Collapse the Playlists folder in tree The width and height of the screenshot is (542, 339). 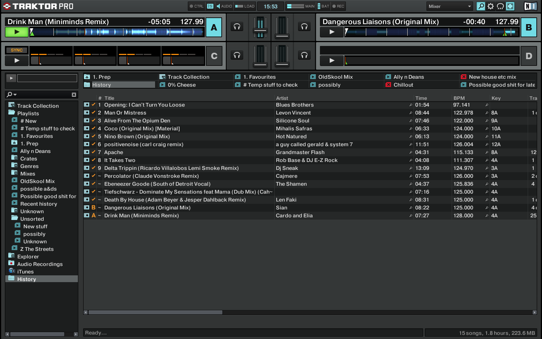click(x=12, y=113)
